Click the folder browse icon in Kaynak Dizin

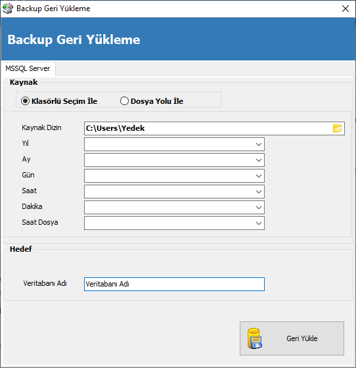(337, 128)
